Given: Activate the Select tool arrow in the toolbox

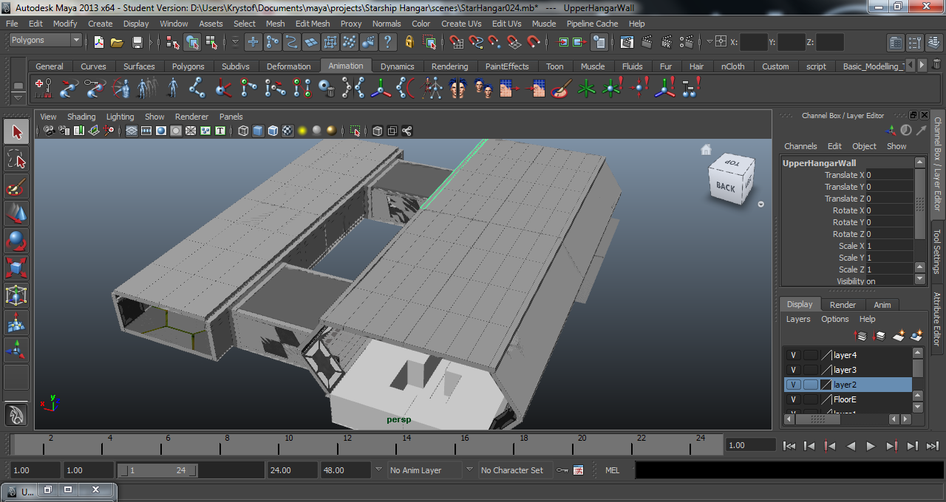Looking at the screenshot, I should pyautogui.click(x=16, y=131).
